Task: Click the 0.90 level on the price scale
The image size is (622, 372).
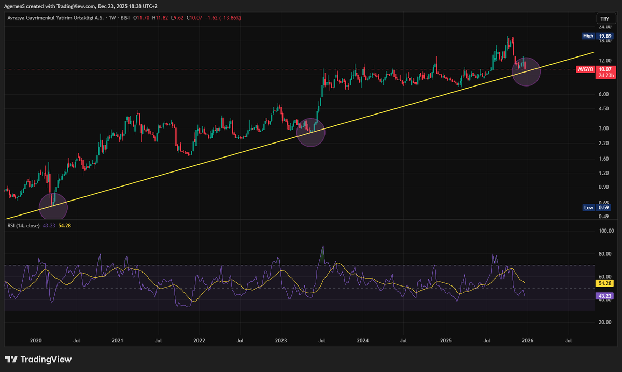Action: coord(604,187)
